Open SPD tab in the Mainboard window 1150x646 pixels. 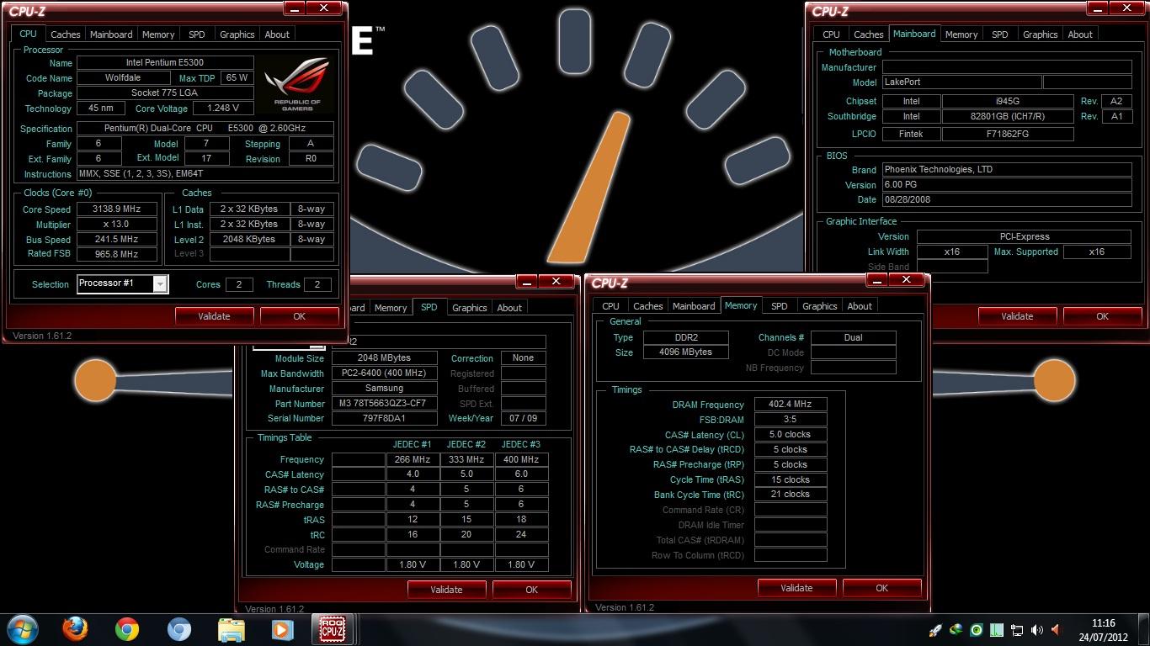tap(999, 34)
